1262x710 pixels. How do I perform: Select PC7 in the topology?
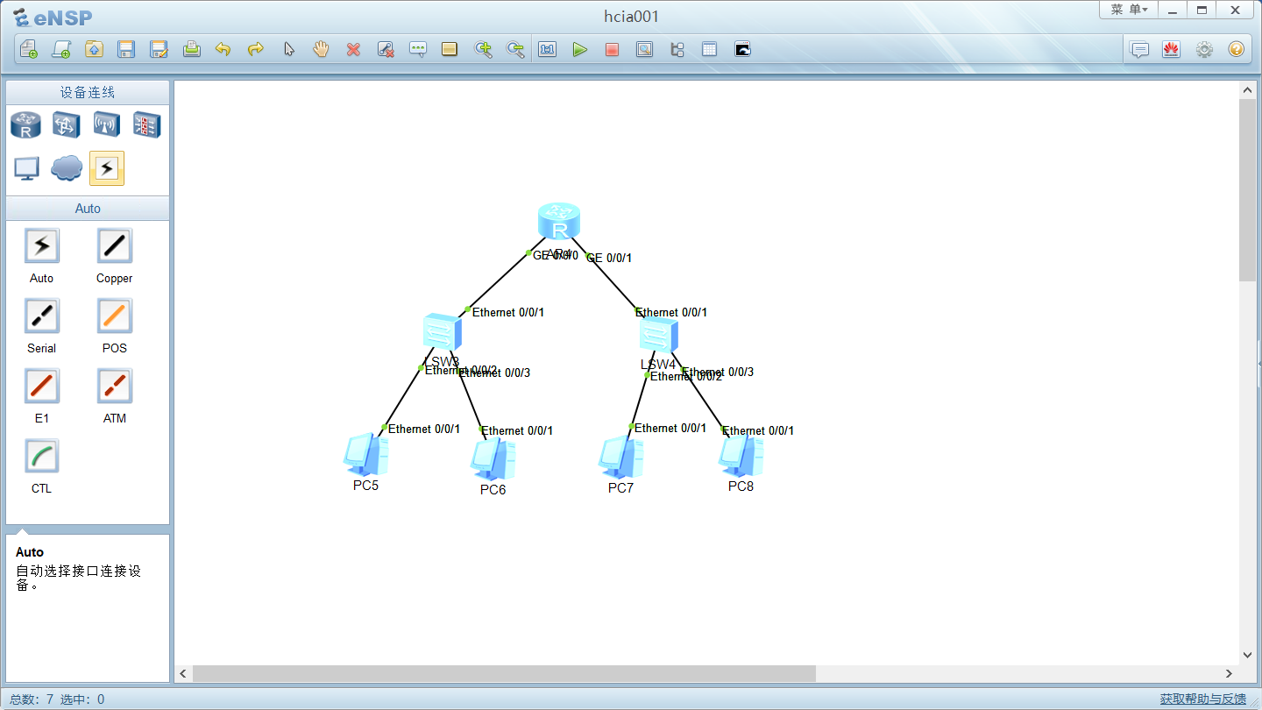click(x=620, y=457)
